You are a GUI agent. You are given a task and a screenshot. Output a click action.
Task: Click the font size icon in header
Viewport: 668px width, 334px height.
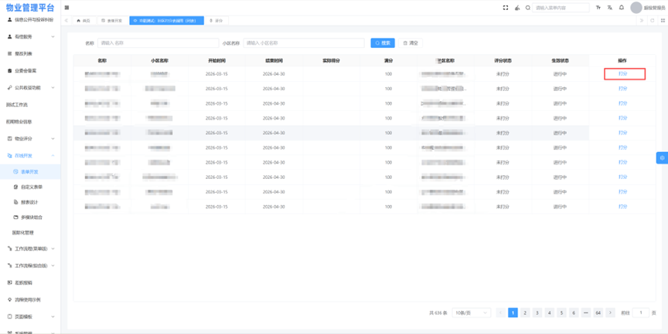point(598,8)
